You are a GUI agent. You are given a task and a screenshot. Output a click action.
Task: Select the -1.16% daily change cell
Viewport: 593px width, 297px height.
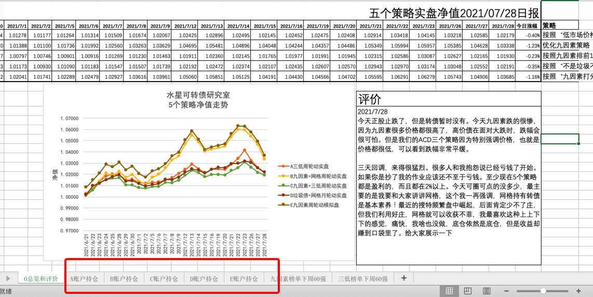pyautogui.click(x=529, y=76)
